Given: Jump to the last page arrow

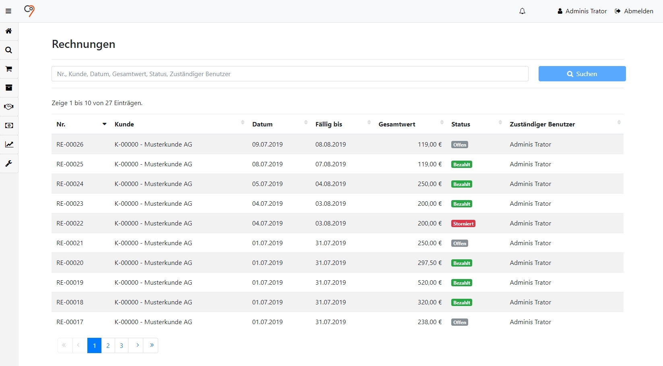Looking at the screenshot, I should pyautogui.click(x=151, y=345).
